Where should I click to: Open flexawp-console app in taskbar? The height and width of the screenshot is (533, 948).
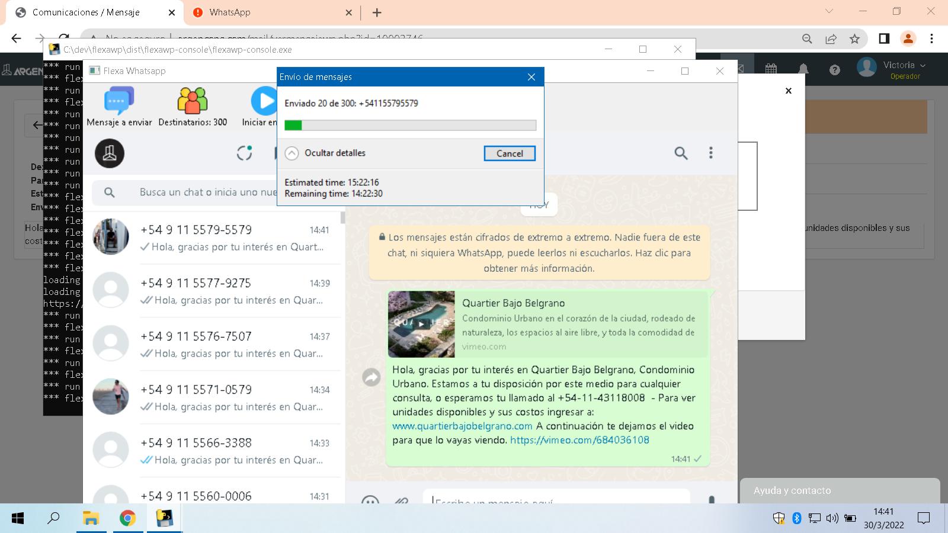tap(164, 519)
